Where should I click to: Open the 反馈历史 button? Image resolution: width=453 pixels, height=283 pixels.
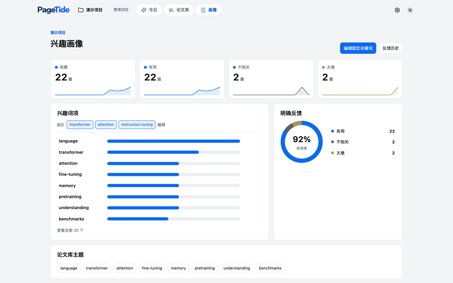[390, 48]
